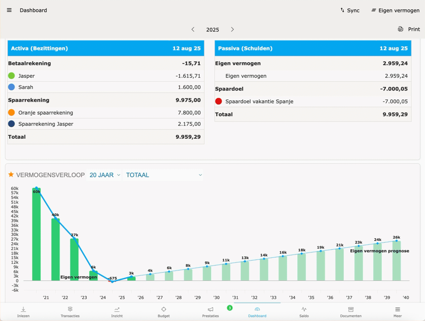Open the Inlezen import tab
425x321 pixels.
click(23, 312)
